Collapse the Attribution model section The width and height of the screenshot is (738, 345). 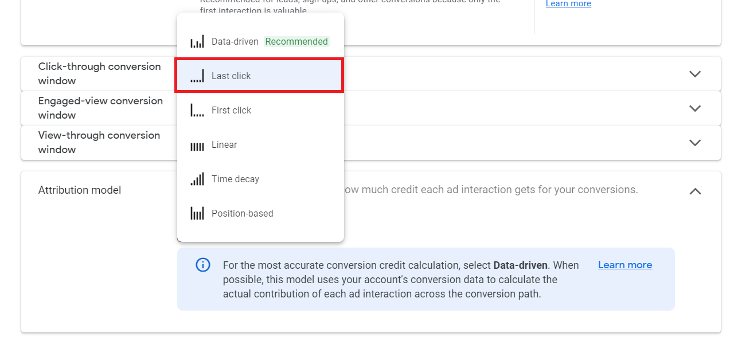coord(695,191)
